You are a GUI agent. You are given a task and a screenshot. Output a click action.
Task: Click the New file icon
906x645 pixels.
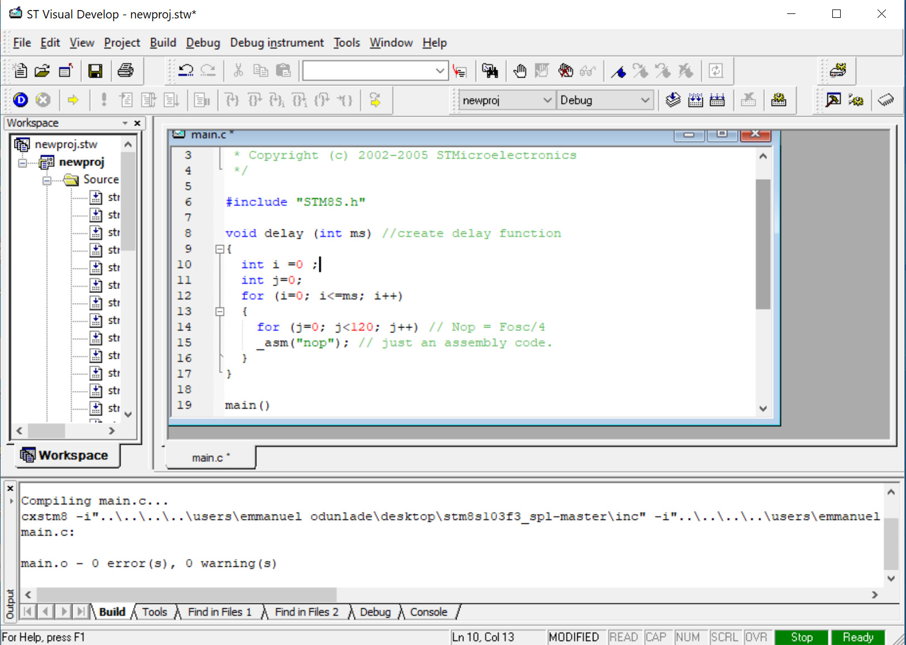[x=20, y=71]
